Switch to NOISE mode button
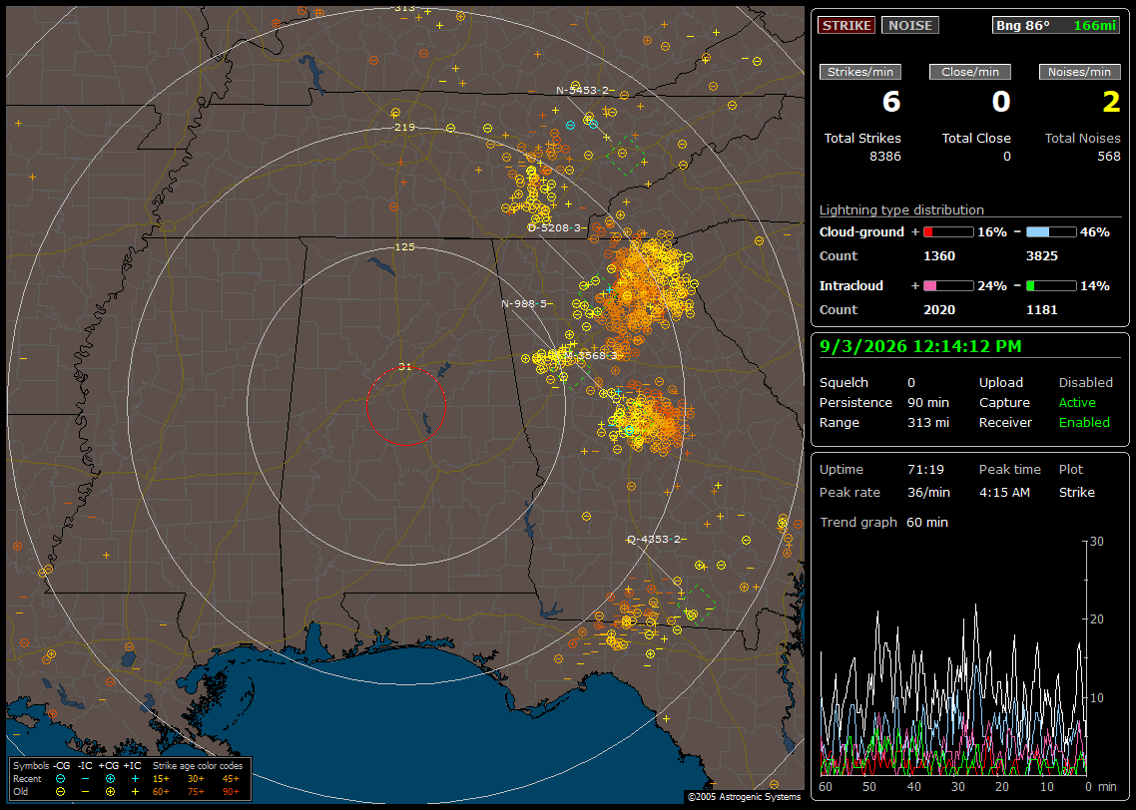Viewport: 1136px width, 810px height. click(x=910, y=25)
